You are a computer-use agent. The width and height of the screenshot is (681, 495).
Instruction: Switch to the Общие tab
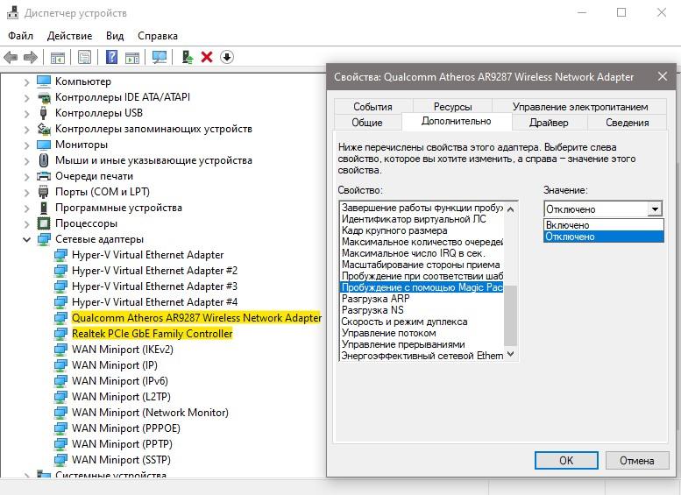point(367,123)
